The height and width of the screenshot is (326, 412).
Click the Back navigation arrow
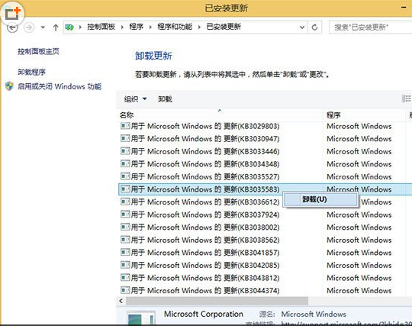pos(12,27)
